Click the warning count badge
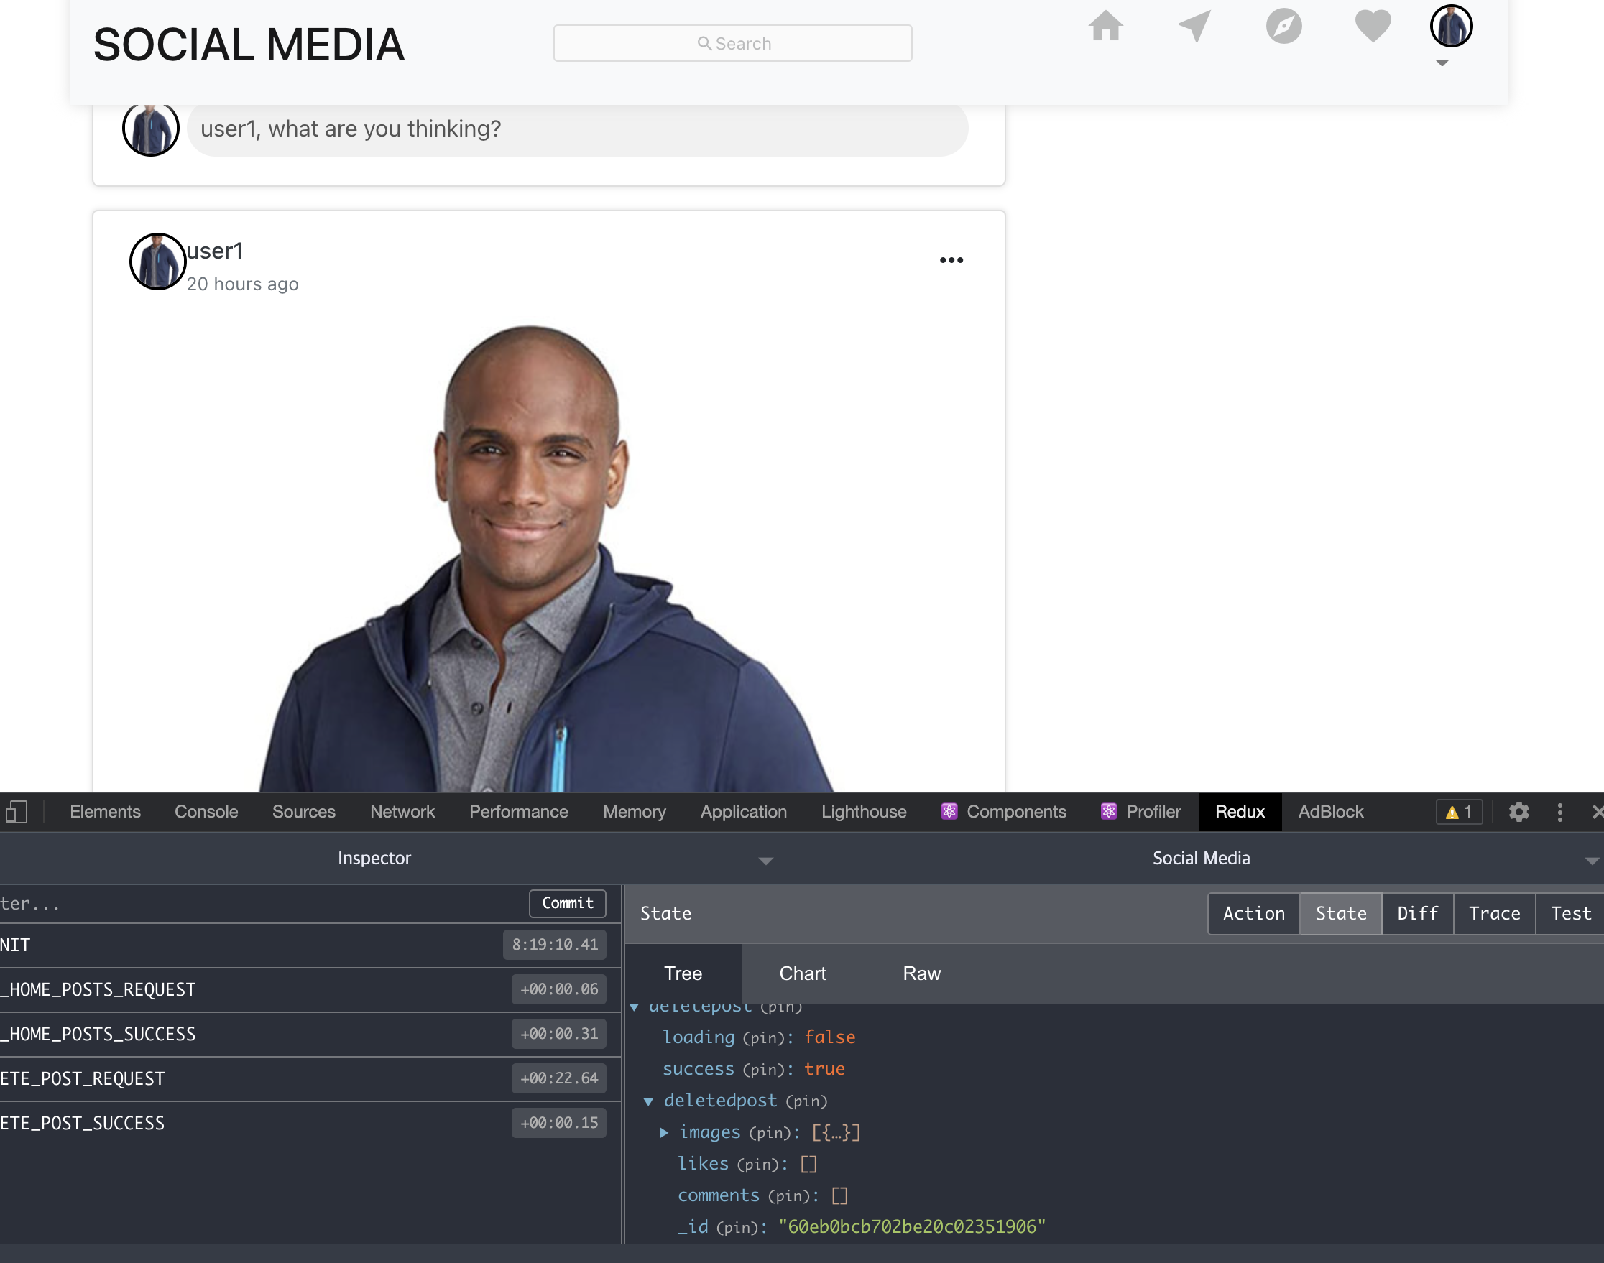 (1459, 812)
